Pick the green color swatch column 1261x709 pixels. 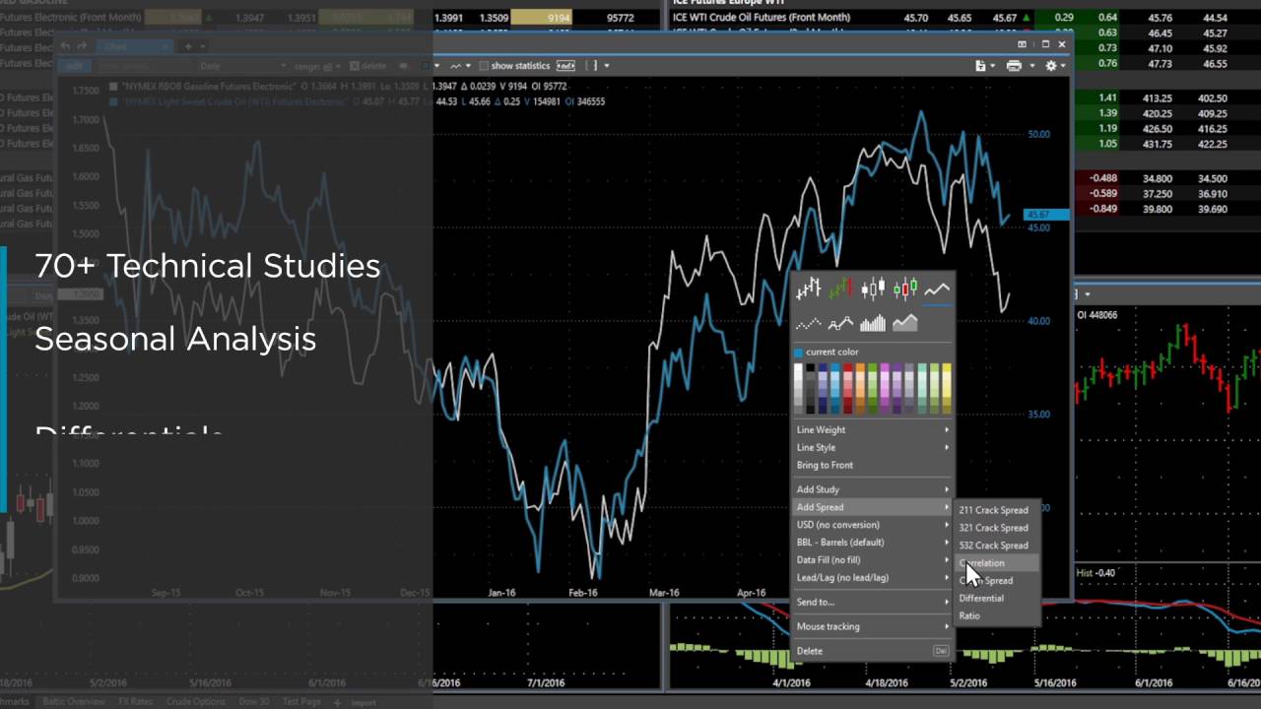pyautogui.click(x=873, y=388)
